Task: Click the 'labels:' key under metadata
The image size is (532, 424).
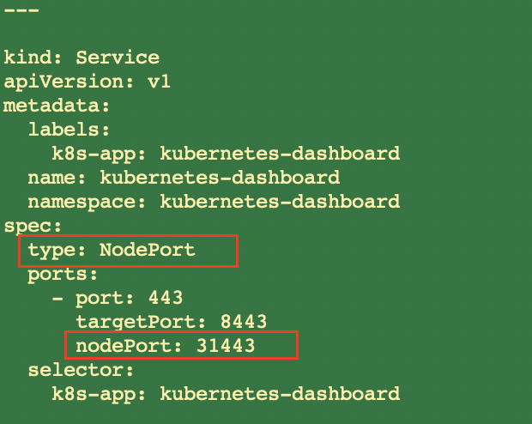Action: [69, 130]
